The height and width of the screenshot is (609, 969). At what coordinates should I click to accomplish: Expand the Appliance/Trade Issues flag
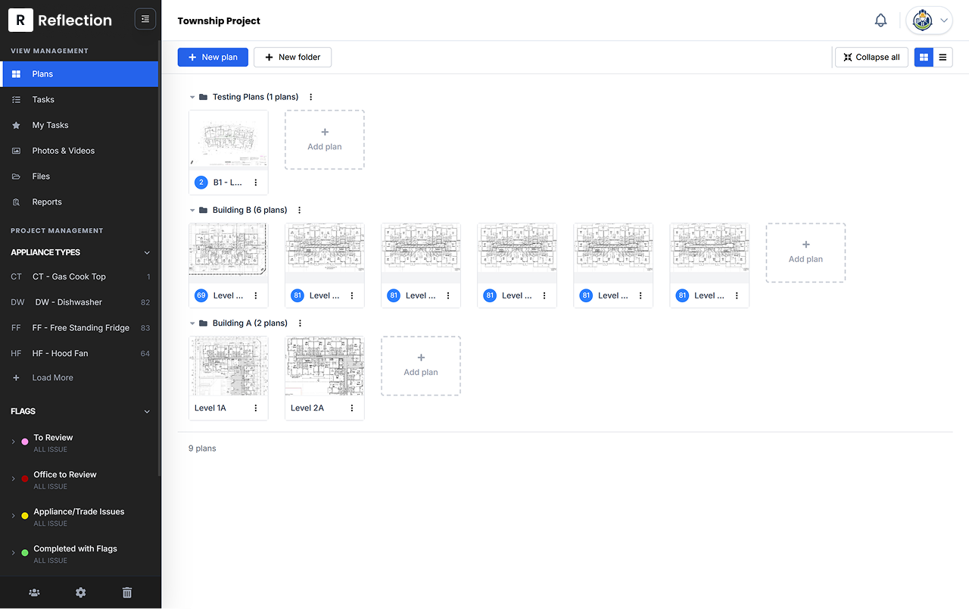point(14,516)
